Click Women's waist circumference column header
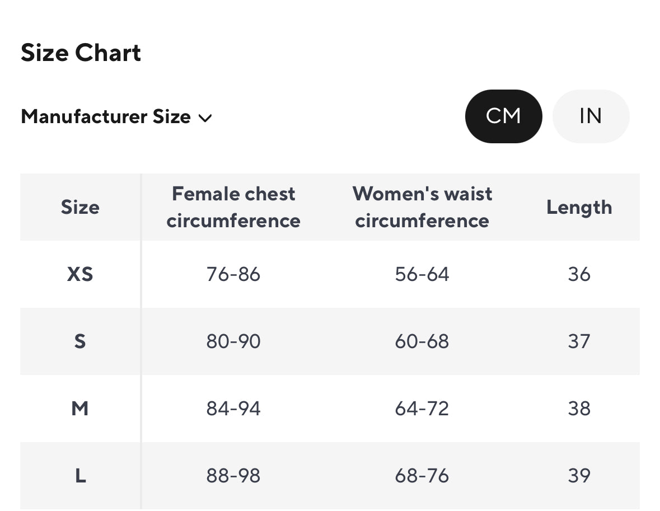The width and height of the screenshot is (660, 511). click(x=422, y=207)
